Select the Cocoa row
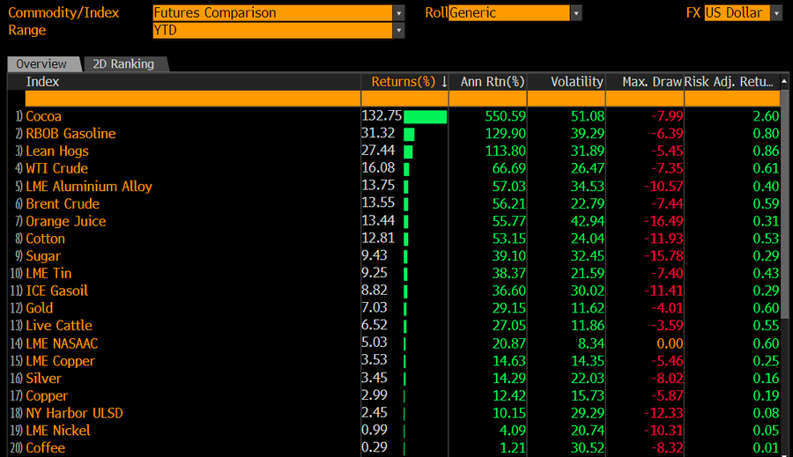Screen dimensions: 793x457 pyautogui.click(x=395, y=116)
